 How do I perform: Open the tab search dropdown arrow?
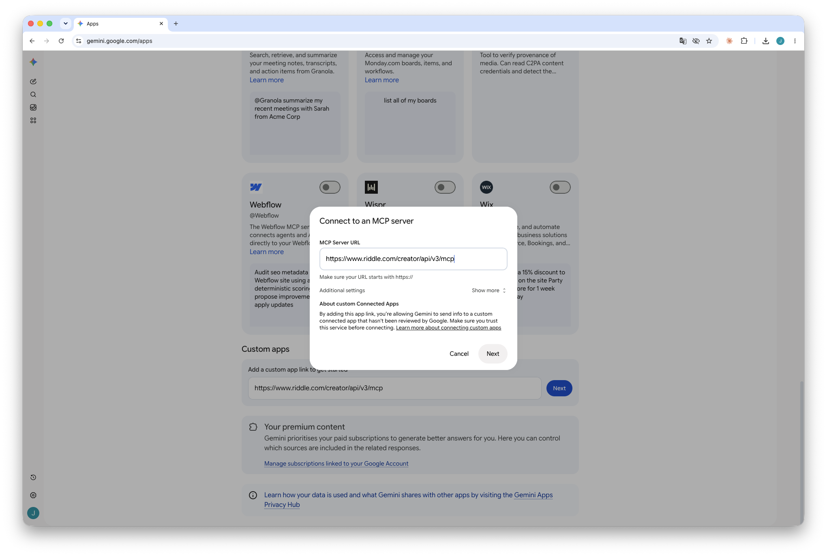(65, 24)
